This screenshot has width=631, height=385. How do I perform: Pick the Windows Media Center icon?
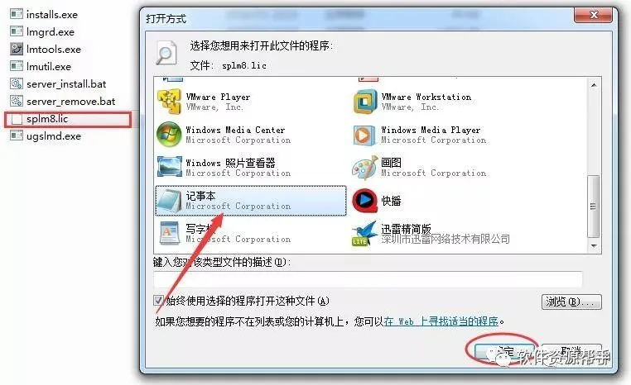click(x=169, y=134)
